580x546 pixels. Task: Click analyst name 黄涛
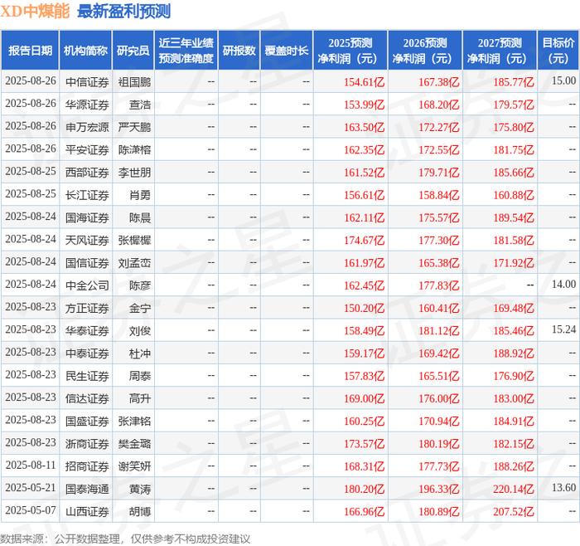pyautogui.click(x=140, y=489)
